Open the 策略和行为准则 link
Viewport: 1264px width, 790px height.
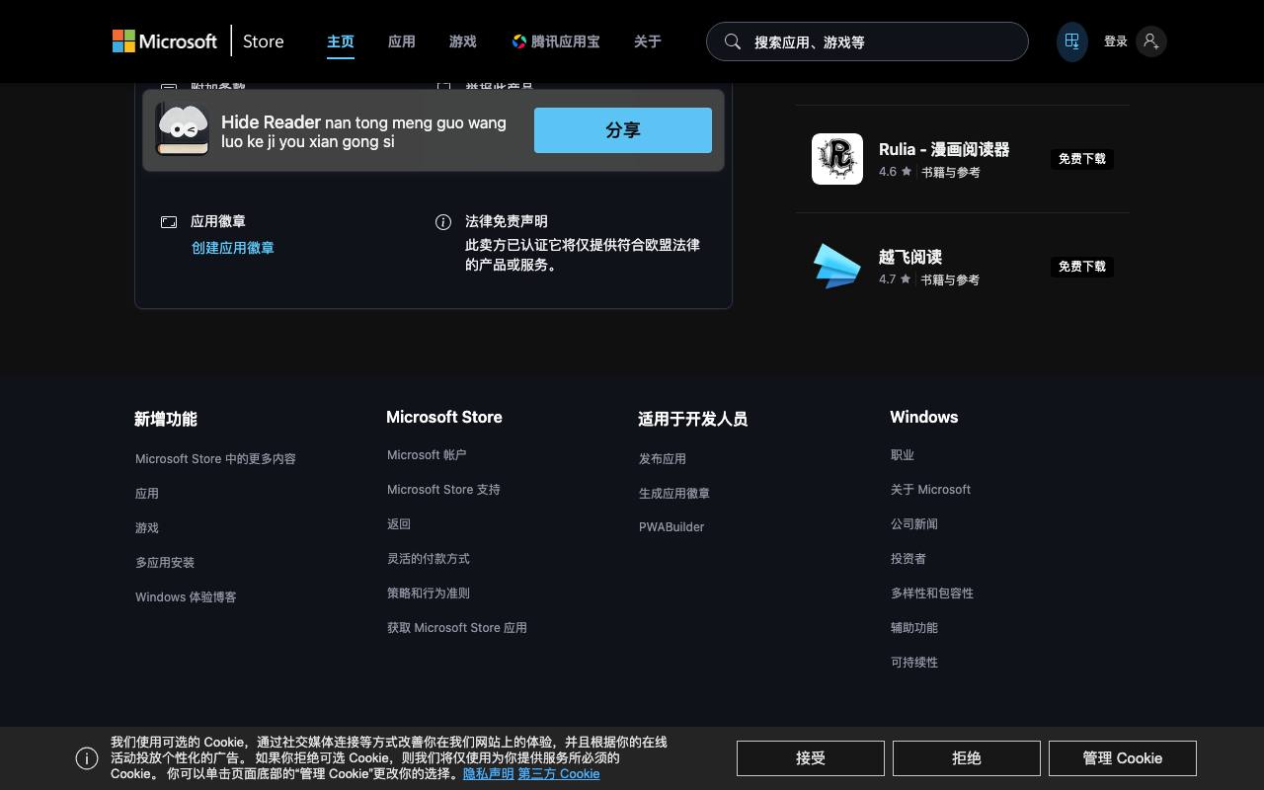pyautogui.click(x=429, y=593)
